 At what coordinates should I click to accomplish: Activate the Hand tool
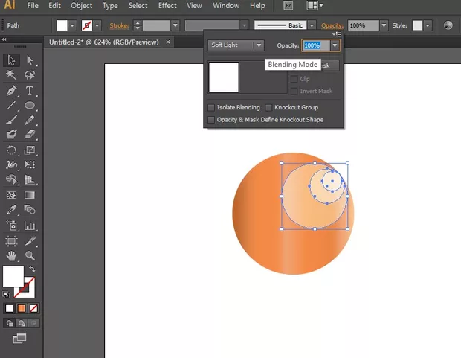[12, 256]
